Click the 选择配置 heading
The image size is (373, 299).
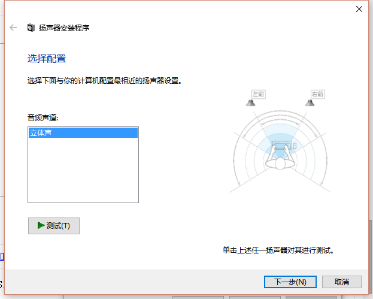pyautogui.click(x=47, y=59)
